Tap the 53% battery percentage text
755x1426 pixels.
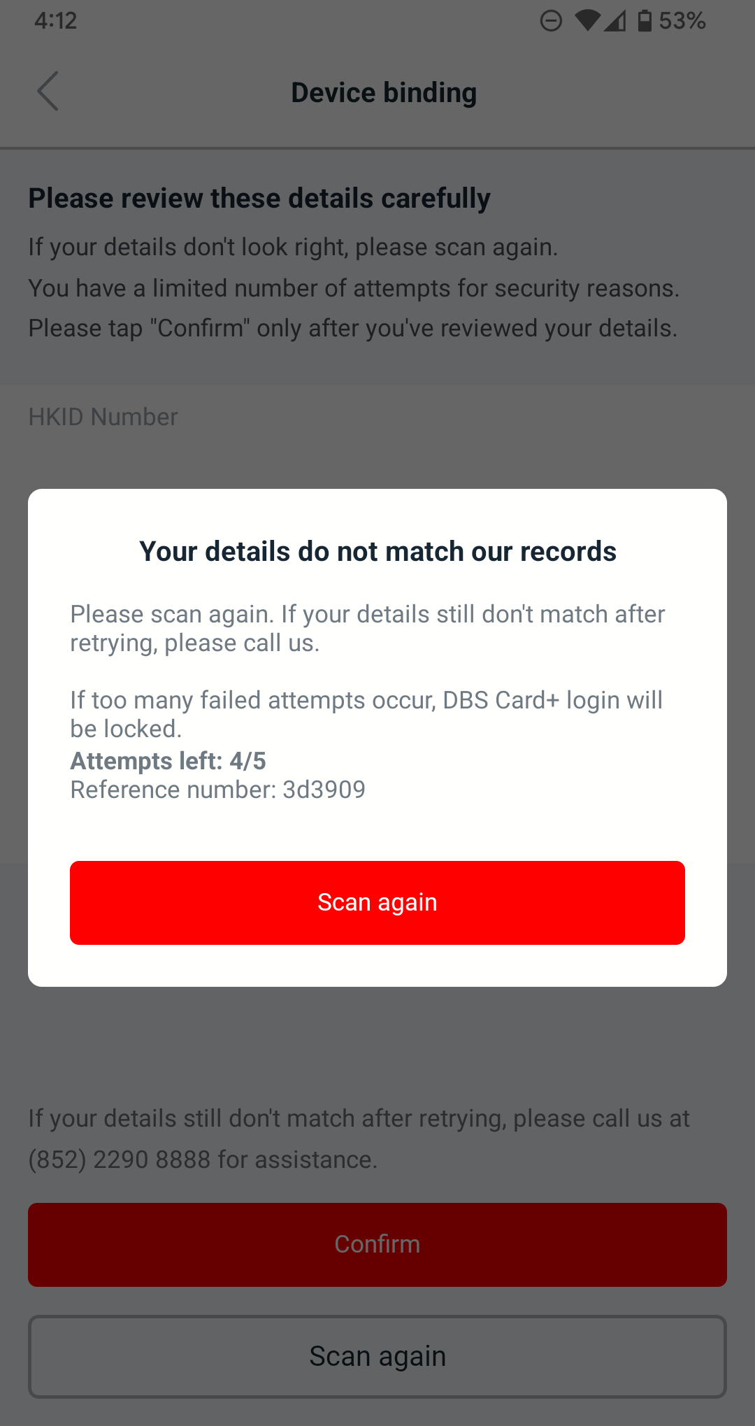[682, 21]
